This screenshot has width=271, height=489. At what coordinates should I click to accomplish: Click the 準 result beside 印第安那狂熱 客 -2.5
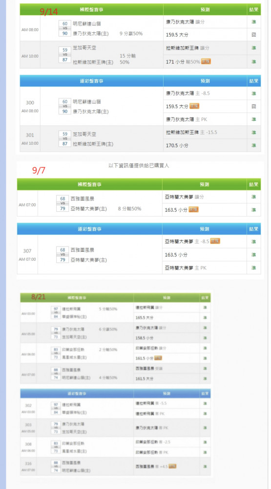pyautogui.click(x=205, y=442)
